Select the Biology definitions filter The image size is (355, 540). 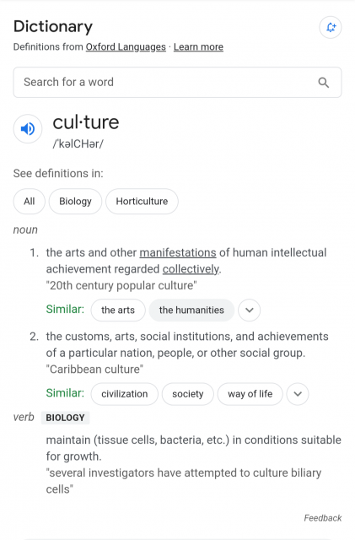pyautogui.click(x=75, y=201)
